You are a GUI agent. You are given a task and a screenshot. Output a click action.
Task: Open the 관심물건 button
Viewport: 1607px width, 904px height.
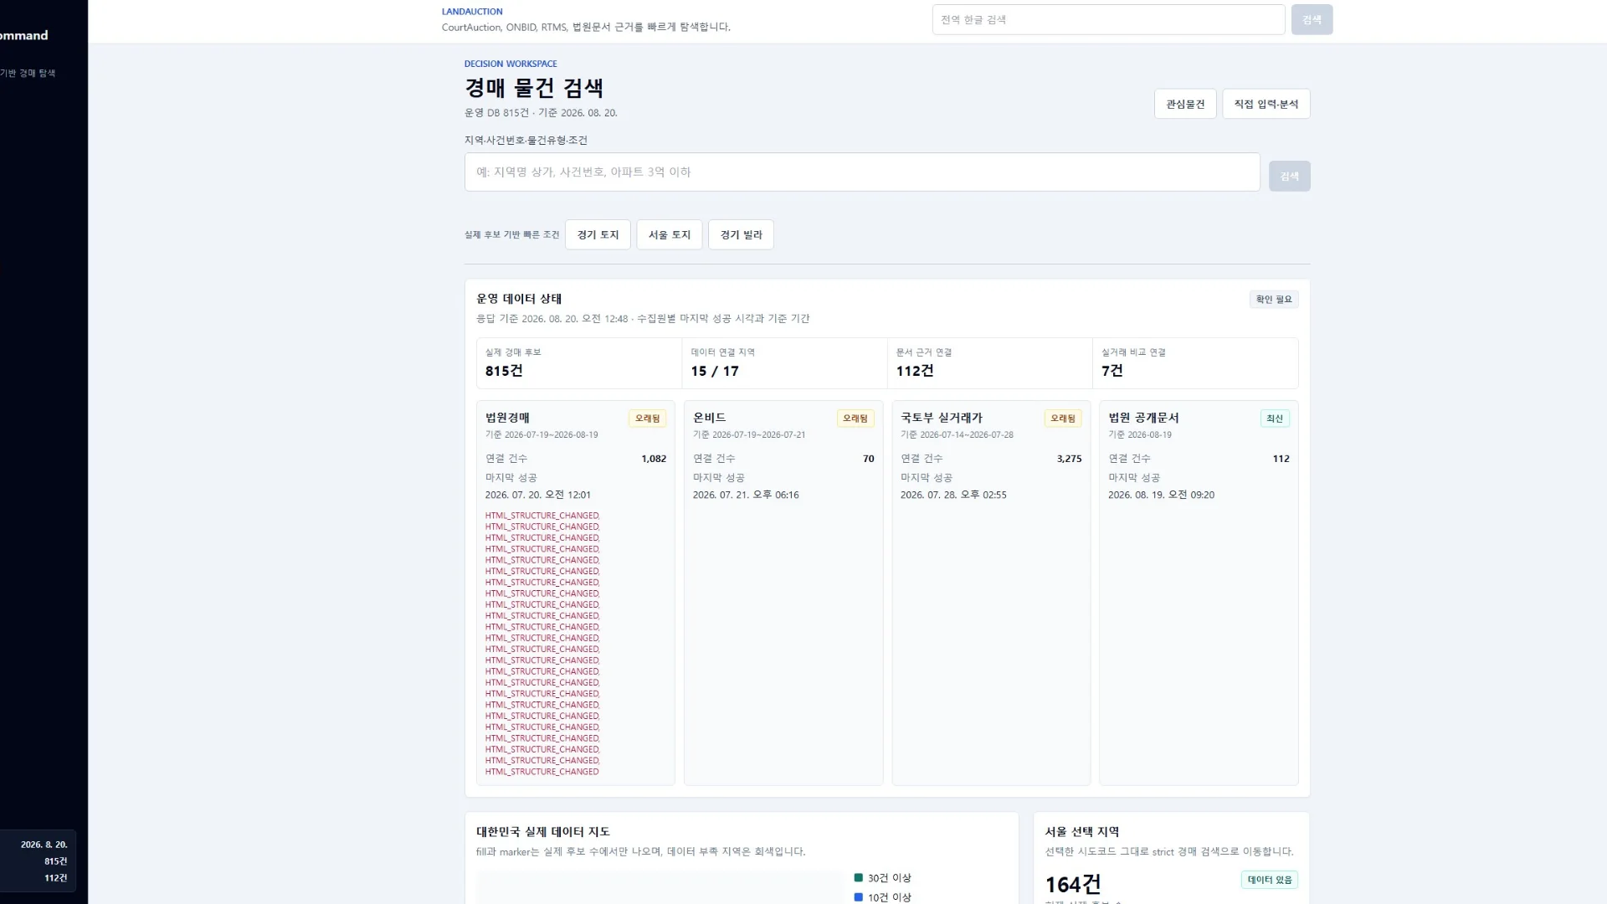pyautogui.click(x=1185, y=104)
